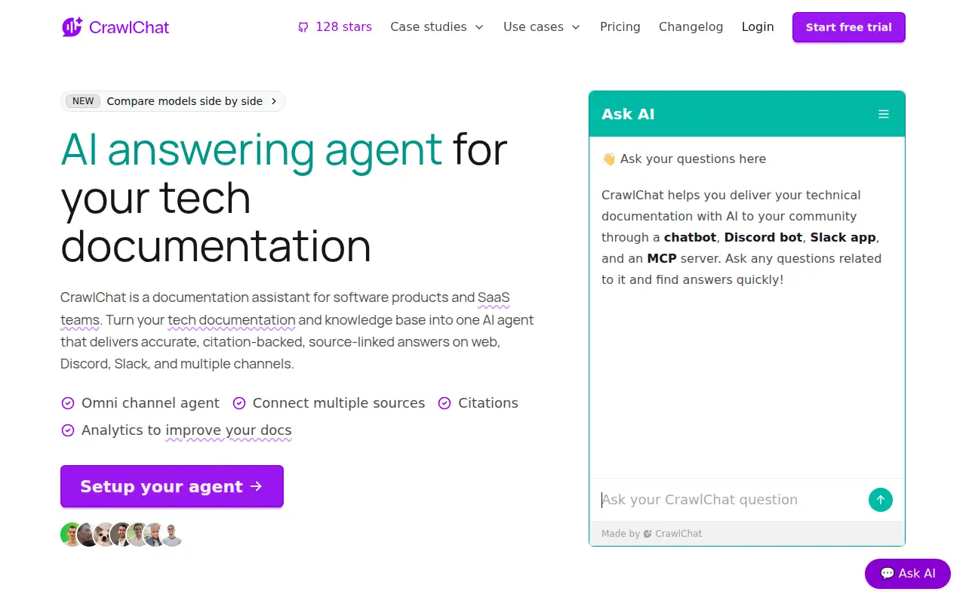This screenshot has height=604, width=966.
Task: Open the GitHub 128 stars link
Action: pyautogui.click(x=334, y=27)
